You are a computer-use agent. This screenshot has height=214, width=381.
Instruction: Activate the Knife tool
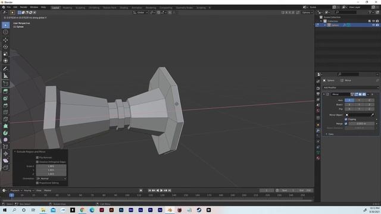(5, 119)
